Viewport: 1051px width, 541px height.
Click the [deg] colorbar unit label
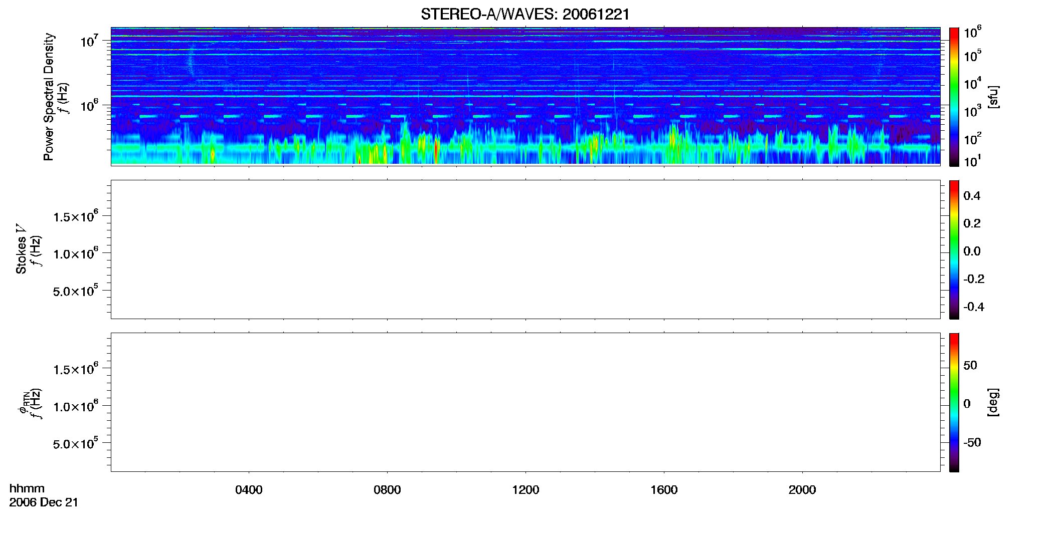(994, 402)
